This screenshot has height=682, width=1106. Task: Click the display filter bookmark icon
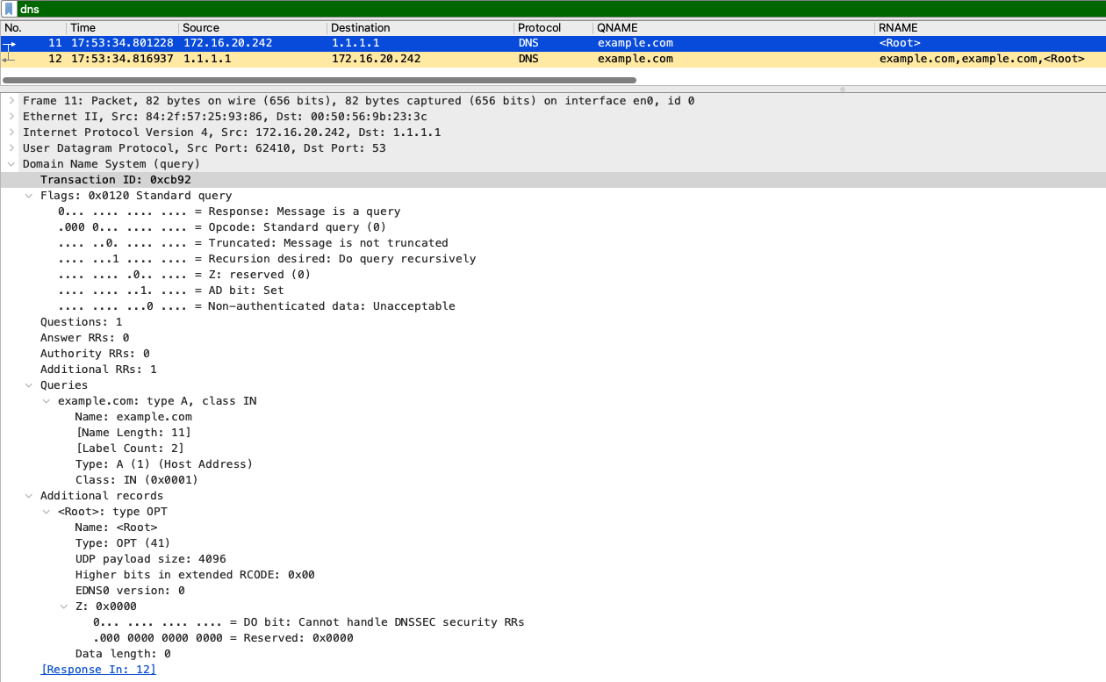(x=10, y=9)
